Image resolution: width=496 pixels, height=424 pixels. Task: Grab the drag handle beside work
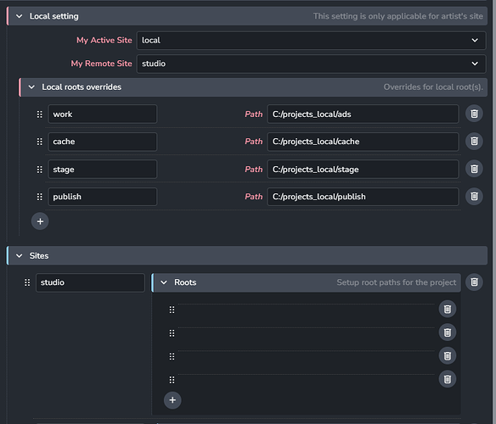(x=40, y=114)
